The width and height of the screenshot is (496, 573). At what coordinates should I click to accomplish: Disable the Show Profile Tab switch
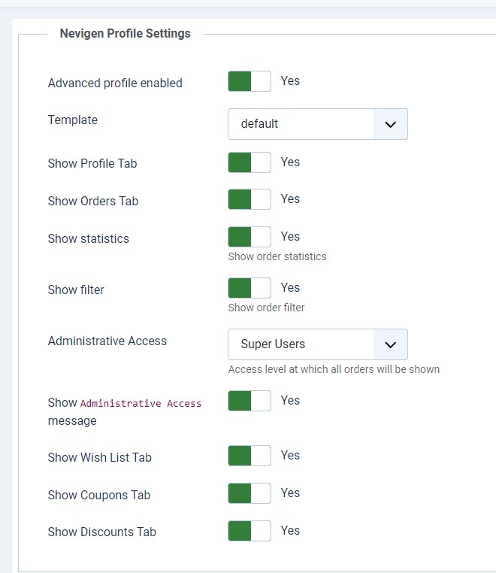(250, 162)
